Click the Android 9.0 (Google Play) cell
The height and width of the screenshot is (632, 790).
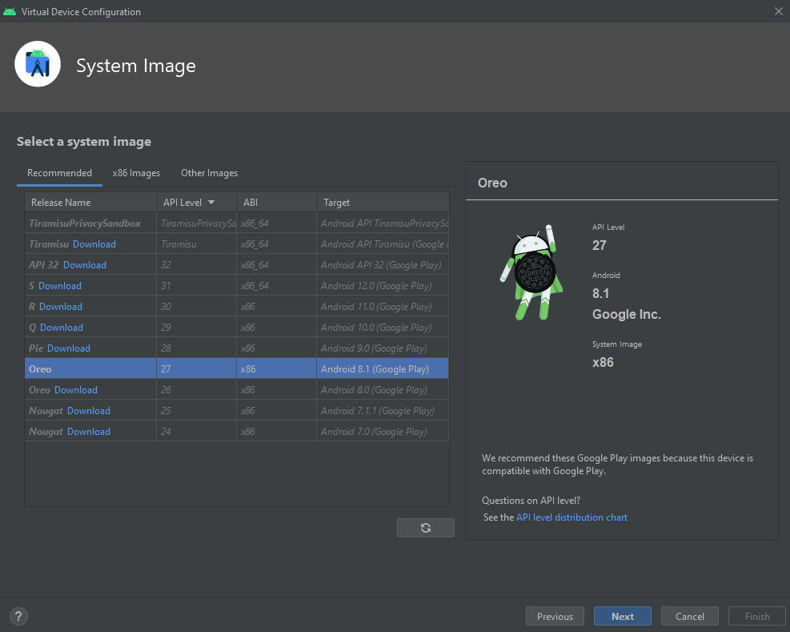coord(383,348)
